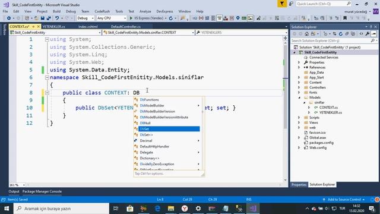Click the View Code angle-brackets icon
This screenshot has height=214, width=380.
(x=361, y=34)
